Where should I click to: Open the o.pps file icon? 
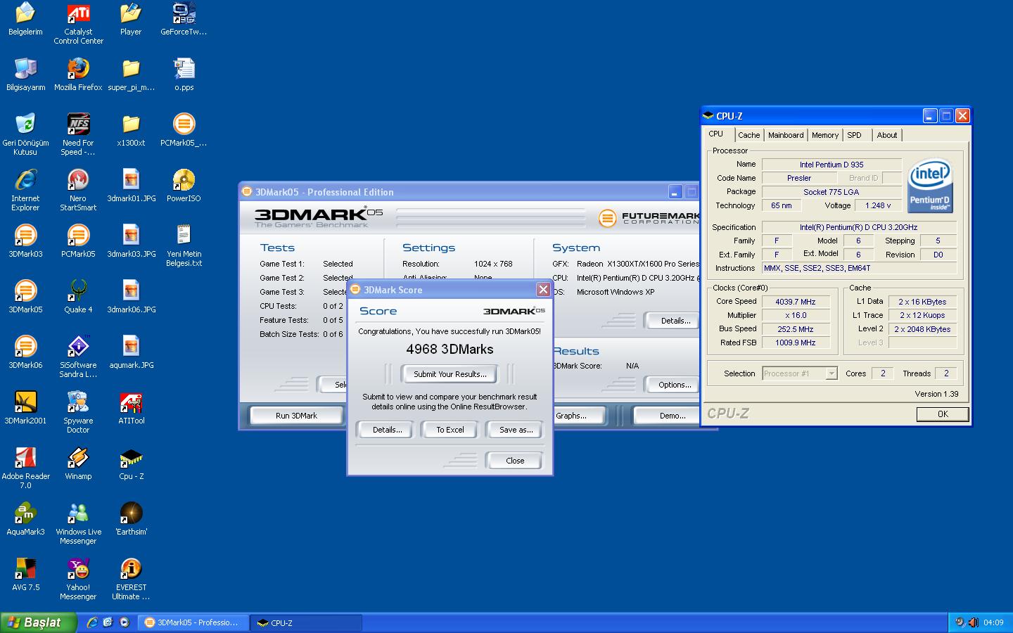point(184,75)
